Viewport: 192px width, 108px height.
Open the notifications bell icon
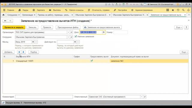pyautogui.click(x=188, y=10)
